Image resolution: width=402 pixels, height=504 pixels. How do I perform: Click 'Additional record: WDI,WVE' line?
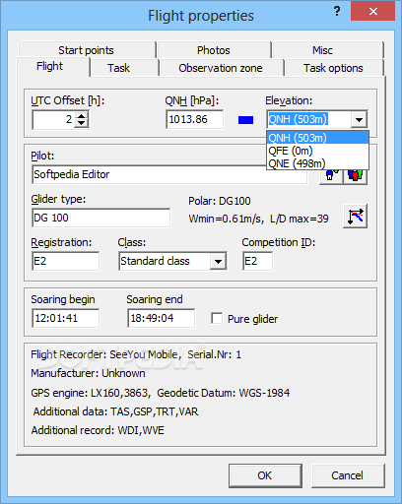(98, 430)
